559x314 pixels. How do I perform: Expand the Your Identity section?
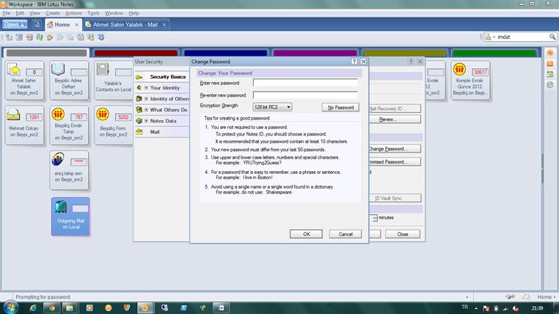pyautogui.click(x=146, y=88)
